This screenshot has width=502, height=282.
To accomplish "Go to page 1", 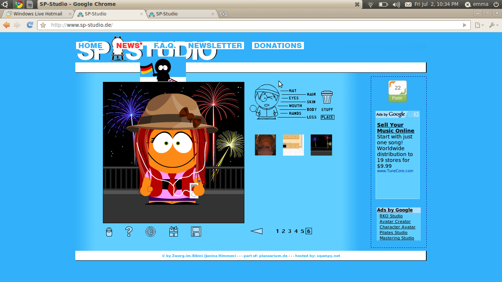I will pyautogui.click(x=277, y=231).
